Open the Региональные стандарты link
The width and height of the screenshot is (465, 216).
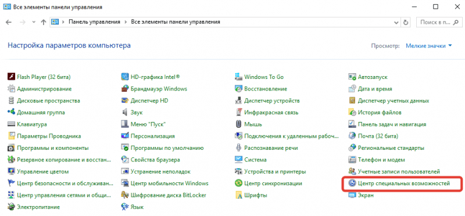(x=391, y=148)
